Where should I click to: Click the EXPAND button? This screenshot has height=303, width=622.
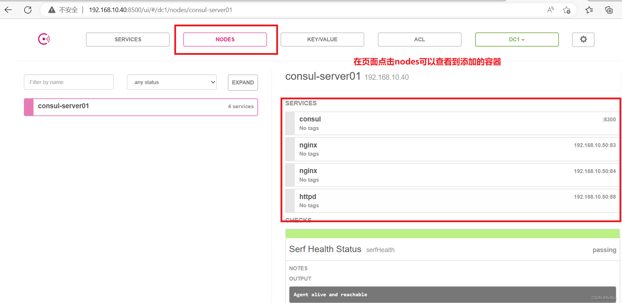243,83
